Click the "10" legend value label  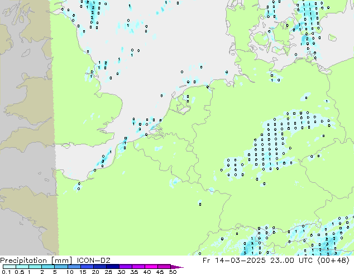pos(70,272)
